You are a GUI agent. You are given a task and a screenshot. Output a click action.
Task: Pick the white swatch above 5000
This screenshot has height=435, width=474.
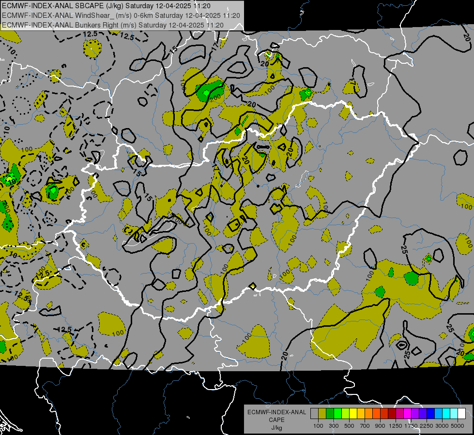click(x=462, y=414)
